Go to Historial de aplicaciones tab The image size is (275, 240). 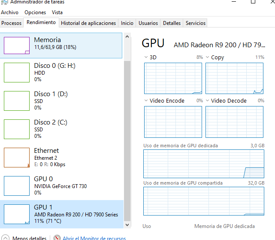pos(88,23)
